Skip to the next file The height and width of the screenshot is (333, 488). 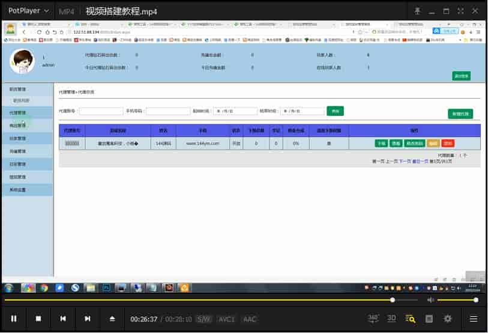point(88,319)
